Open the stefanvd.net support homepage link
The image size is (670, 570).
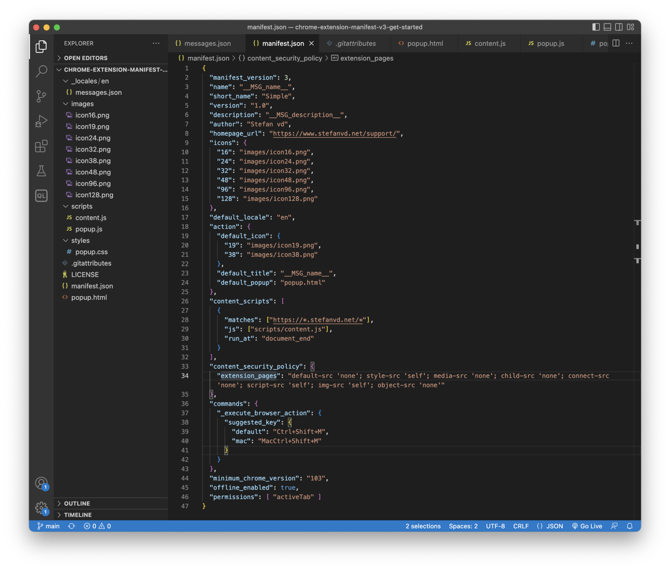[334, 134]
